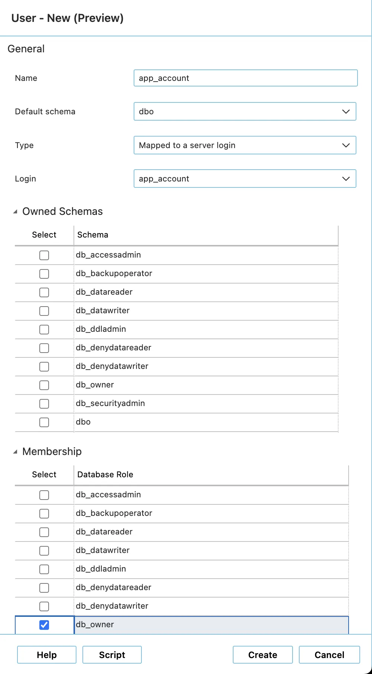Enable db_ddladmin membership role
Screen dimensions: 372x674
(x=44, y=569)
